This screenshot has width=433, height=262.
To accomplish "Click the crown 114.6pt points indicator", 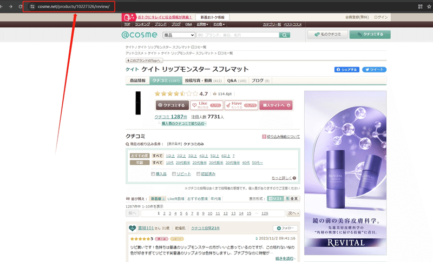I will (222, 93).
